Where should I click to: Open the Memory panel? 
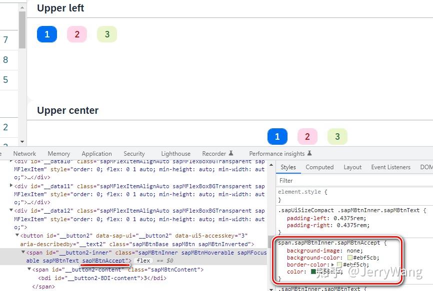[x=58, y=153]
